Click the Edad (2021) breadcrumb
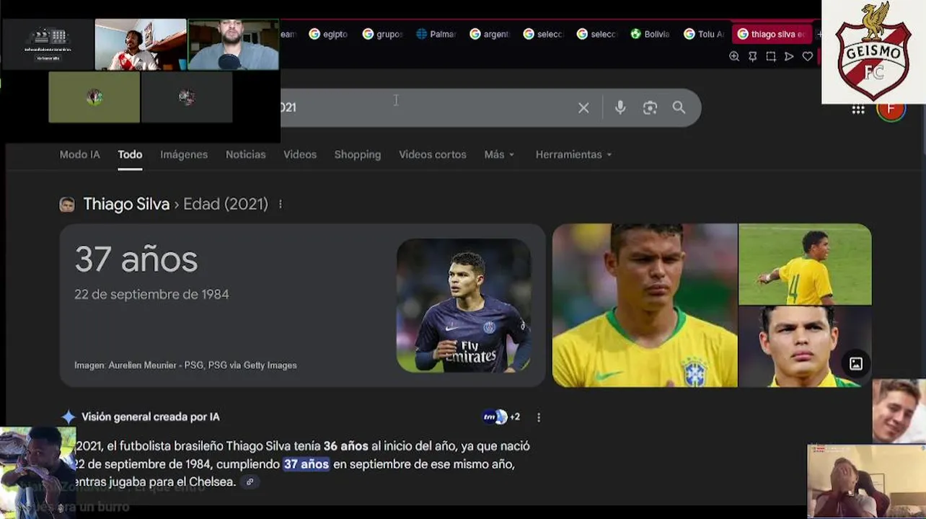This screenshot has width=926, height=519. (x=226, y=204)
